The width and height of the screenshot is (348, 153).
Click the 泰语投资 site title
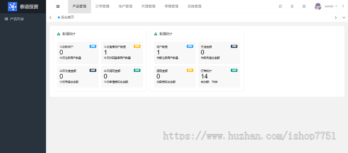(x=29, y=7)
